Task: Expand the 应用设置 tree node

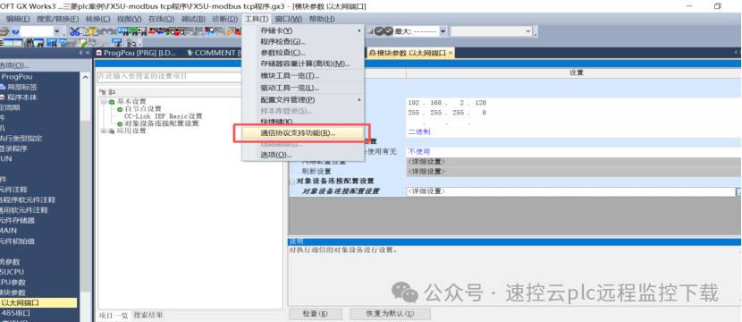Action: coord(103,131)
